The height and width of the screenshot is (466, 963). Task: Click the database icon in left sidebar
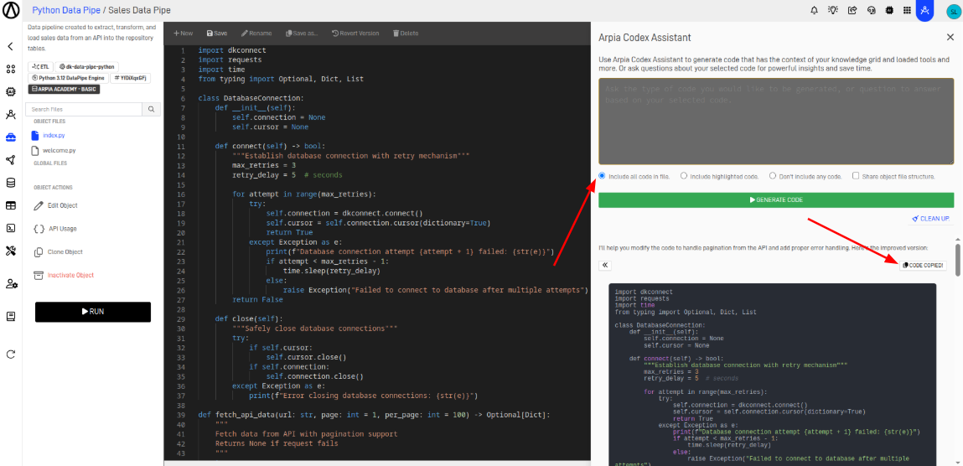(11, 183)
